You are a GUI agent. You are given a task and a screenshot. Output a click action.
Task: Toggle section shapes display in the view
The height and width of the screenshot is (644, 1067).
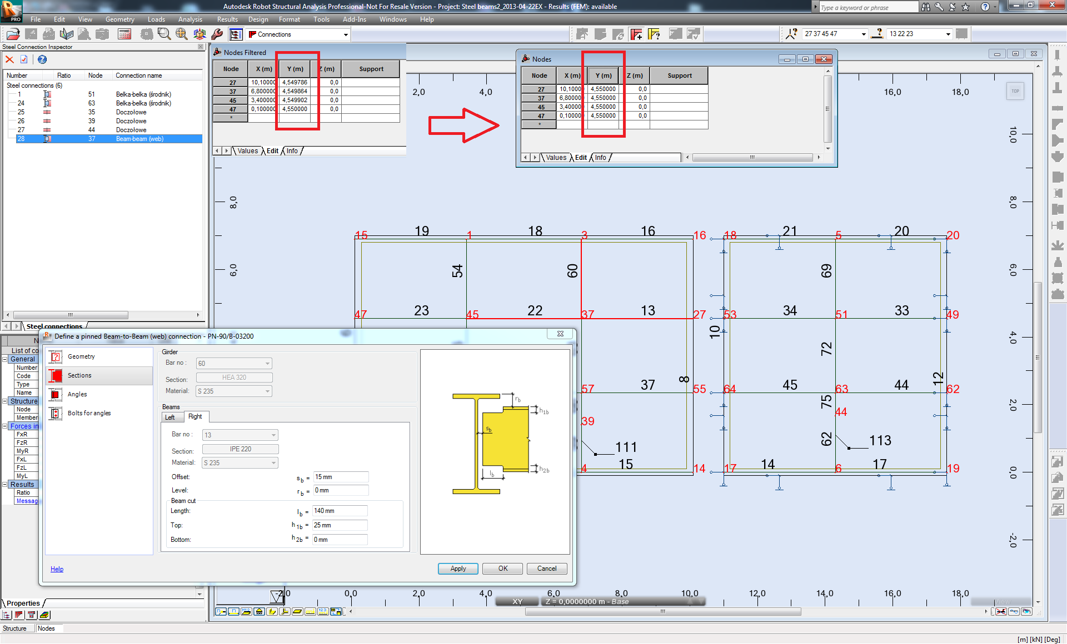point(297,612)
